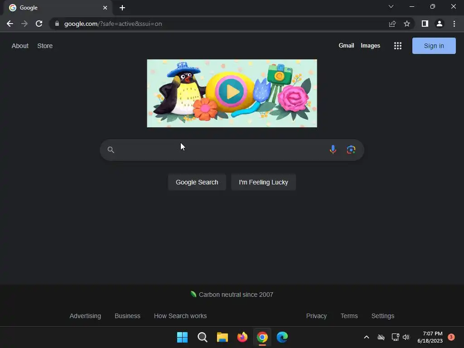Image resolution: width=464 pixels, height=348 pixels.
Task: Click the Sign in button
Action: [434, 46]
